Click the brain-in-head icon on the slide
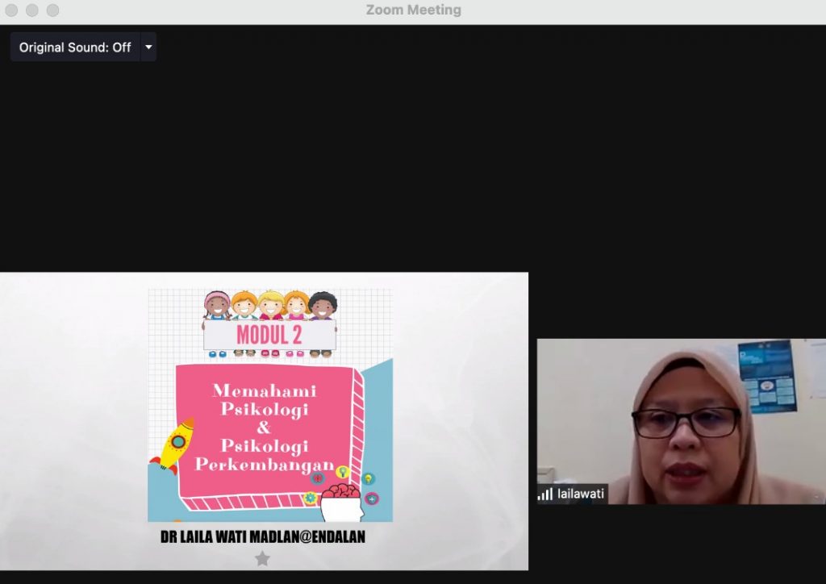Screen dimensions: 826x584 click(x=340, y=501)
